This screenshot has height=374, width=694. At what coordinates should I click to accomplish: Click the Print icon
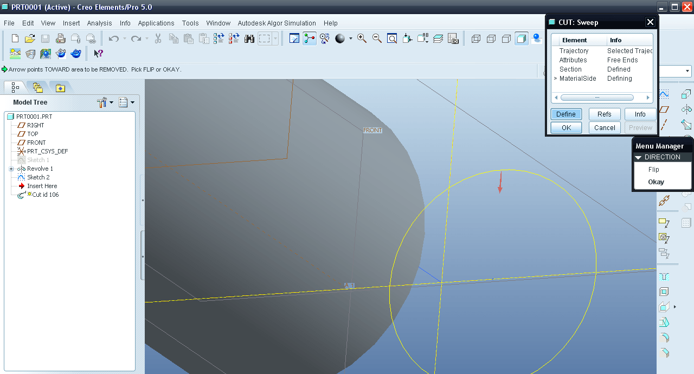[x=61, y=38]
